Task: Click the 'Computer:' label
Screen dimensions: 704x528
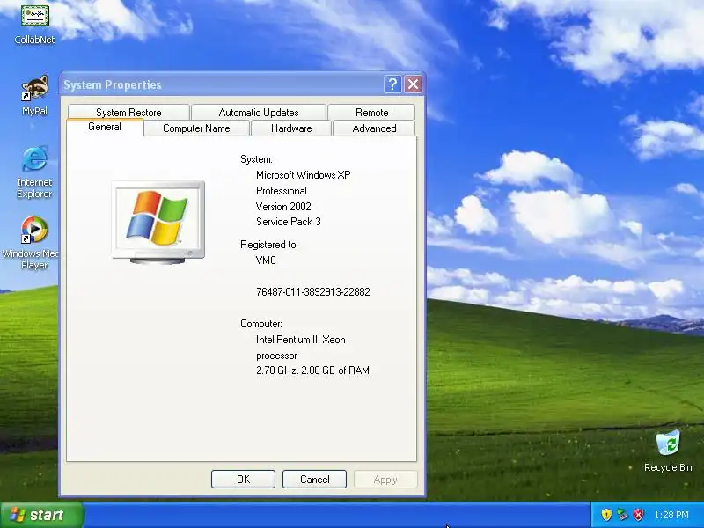Action: click(x=261, y=324)
